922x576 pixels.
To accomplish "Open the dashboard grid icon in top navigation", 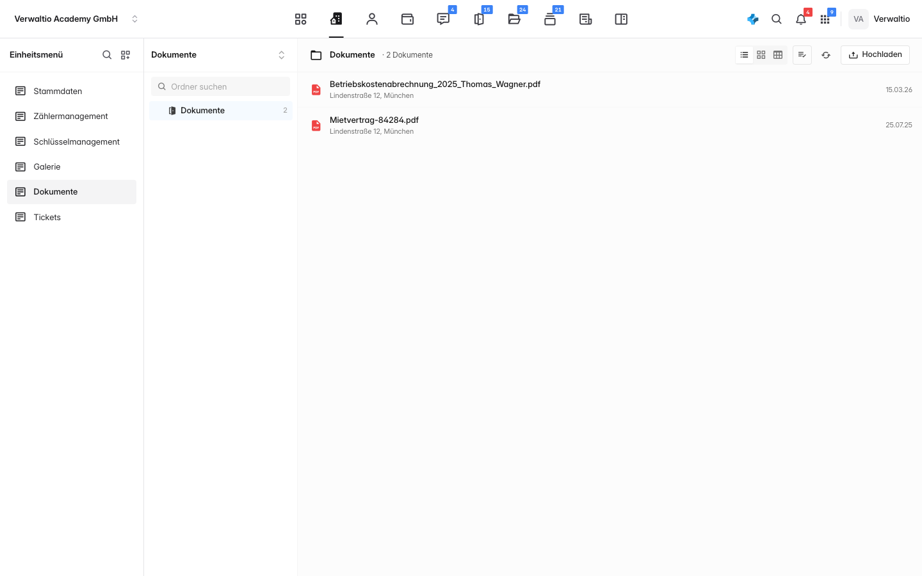I will coord(301,19).
